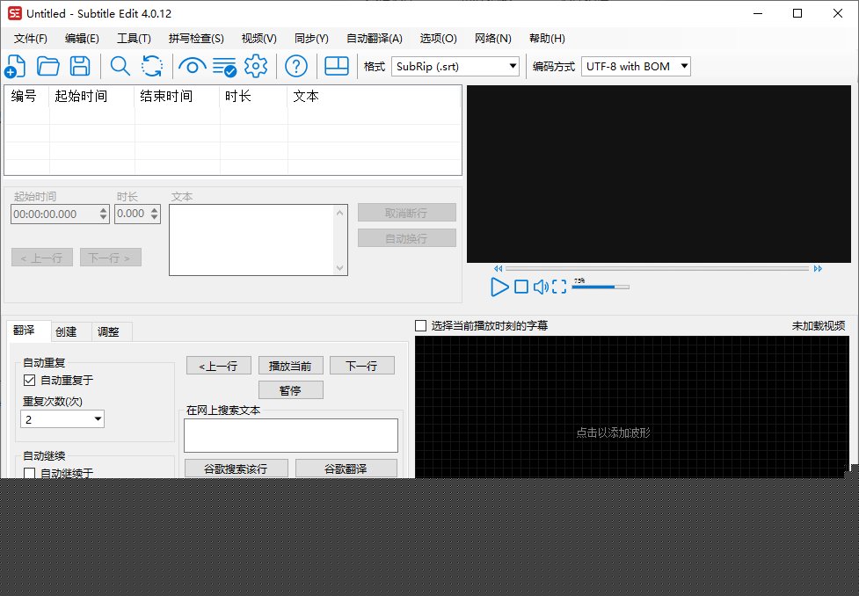Open Find with the magnifier icon
The height and width of the screenshot is (596, 859).
(x=120, y=66)
